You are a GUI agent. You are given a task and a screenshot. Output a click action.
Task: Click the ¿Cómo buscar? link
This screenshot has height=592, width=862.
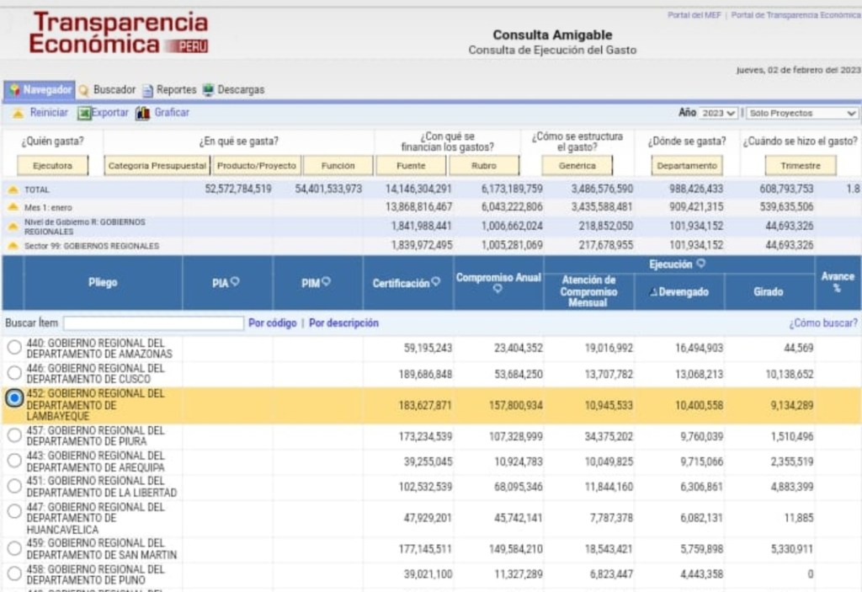(x=825, y=323)
